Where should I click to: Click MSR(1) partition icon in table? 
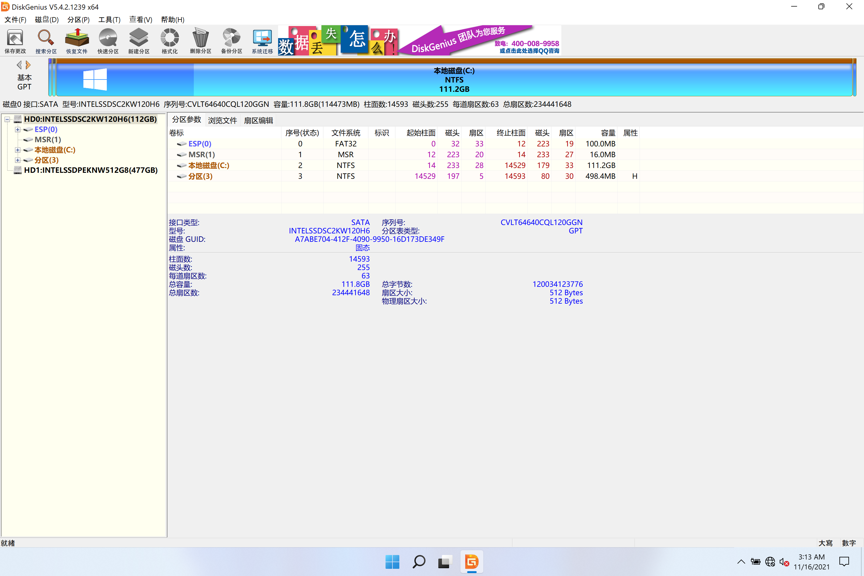coord(181,155)
